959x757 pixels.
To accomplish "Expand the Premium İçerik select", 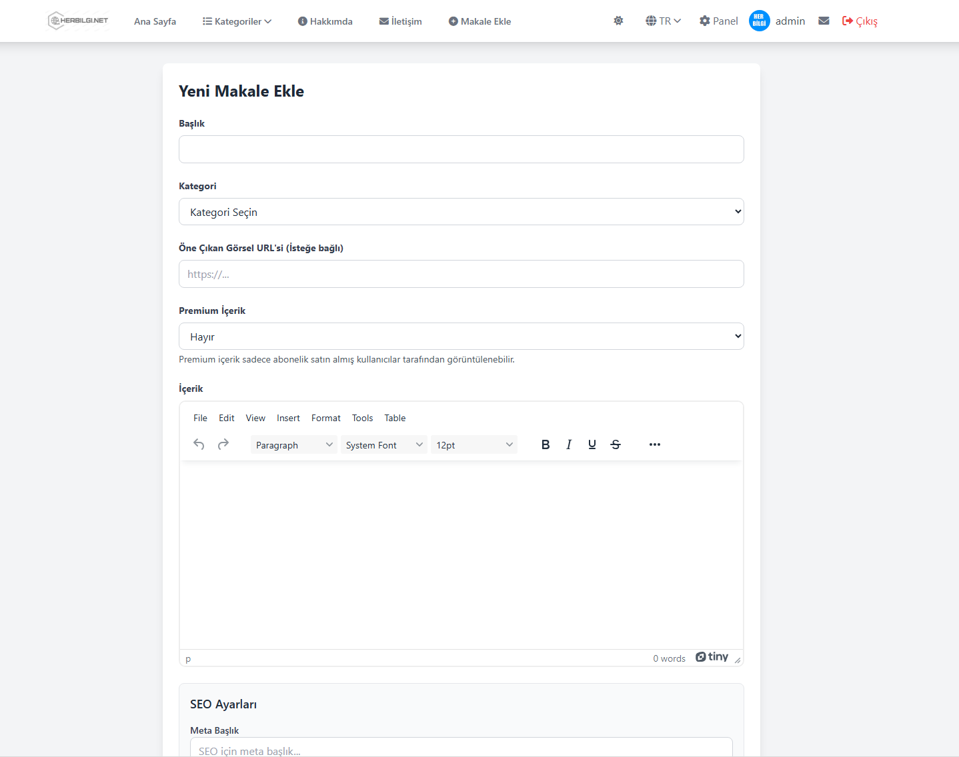I will tap(461, 337).
